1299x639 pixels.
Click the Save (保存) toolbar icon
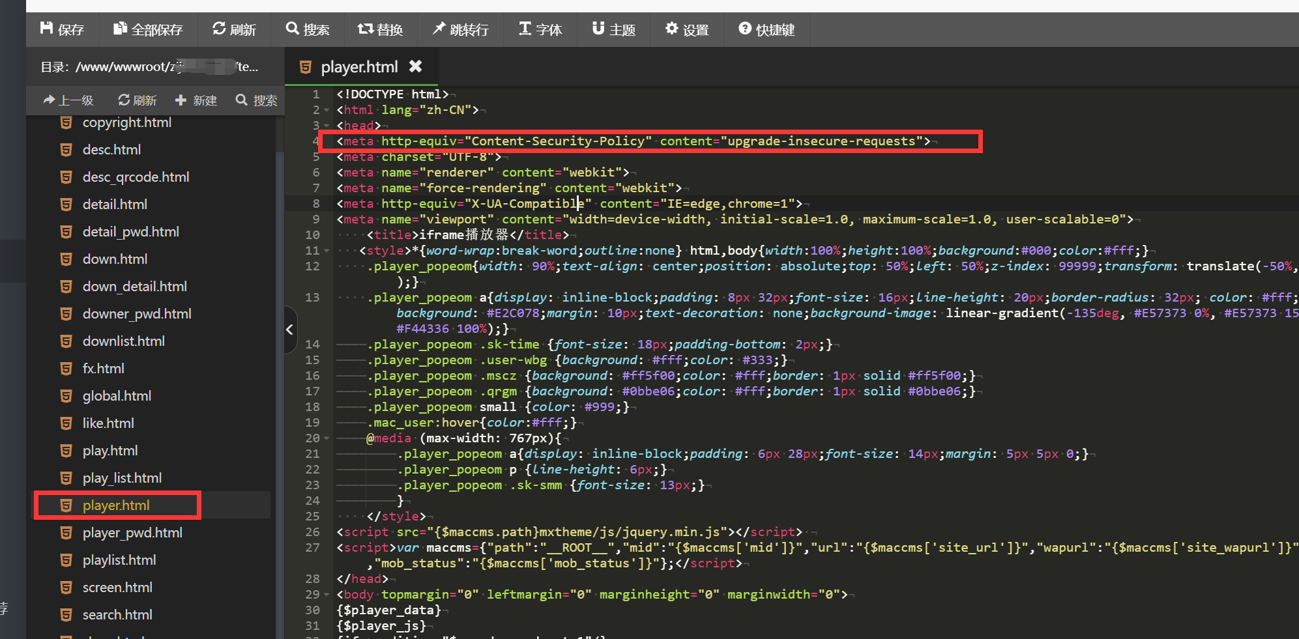62,29
